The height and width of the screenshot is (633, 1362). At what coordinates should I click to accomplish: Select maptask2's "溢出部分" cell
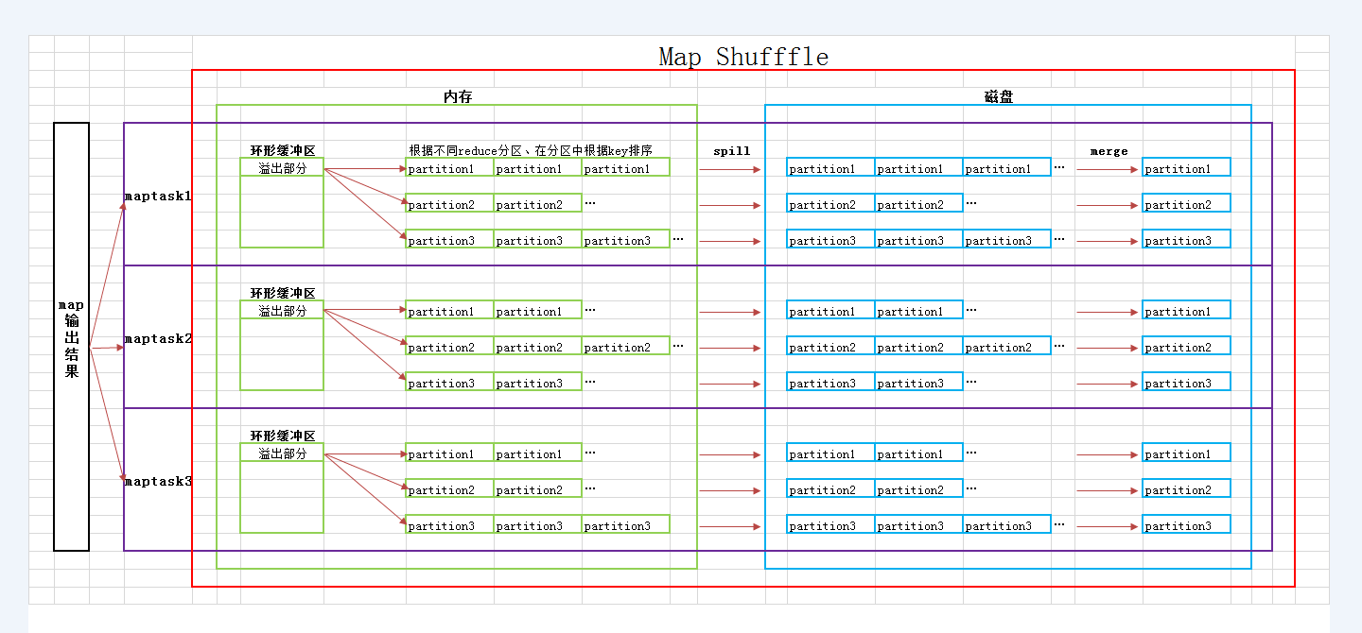pos(282,311)
